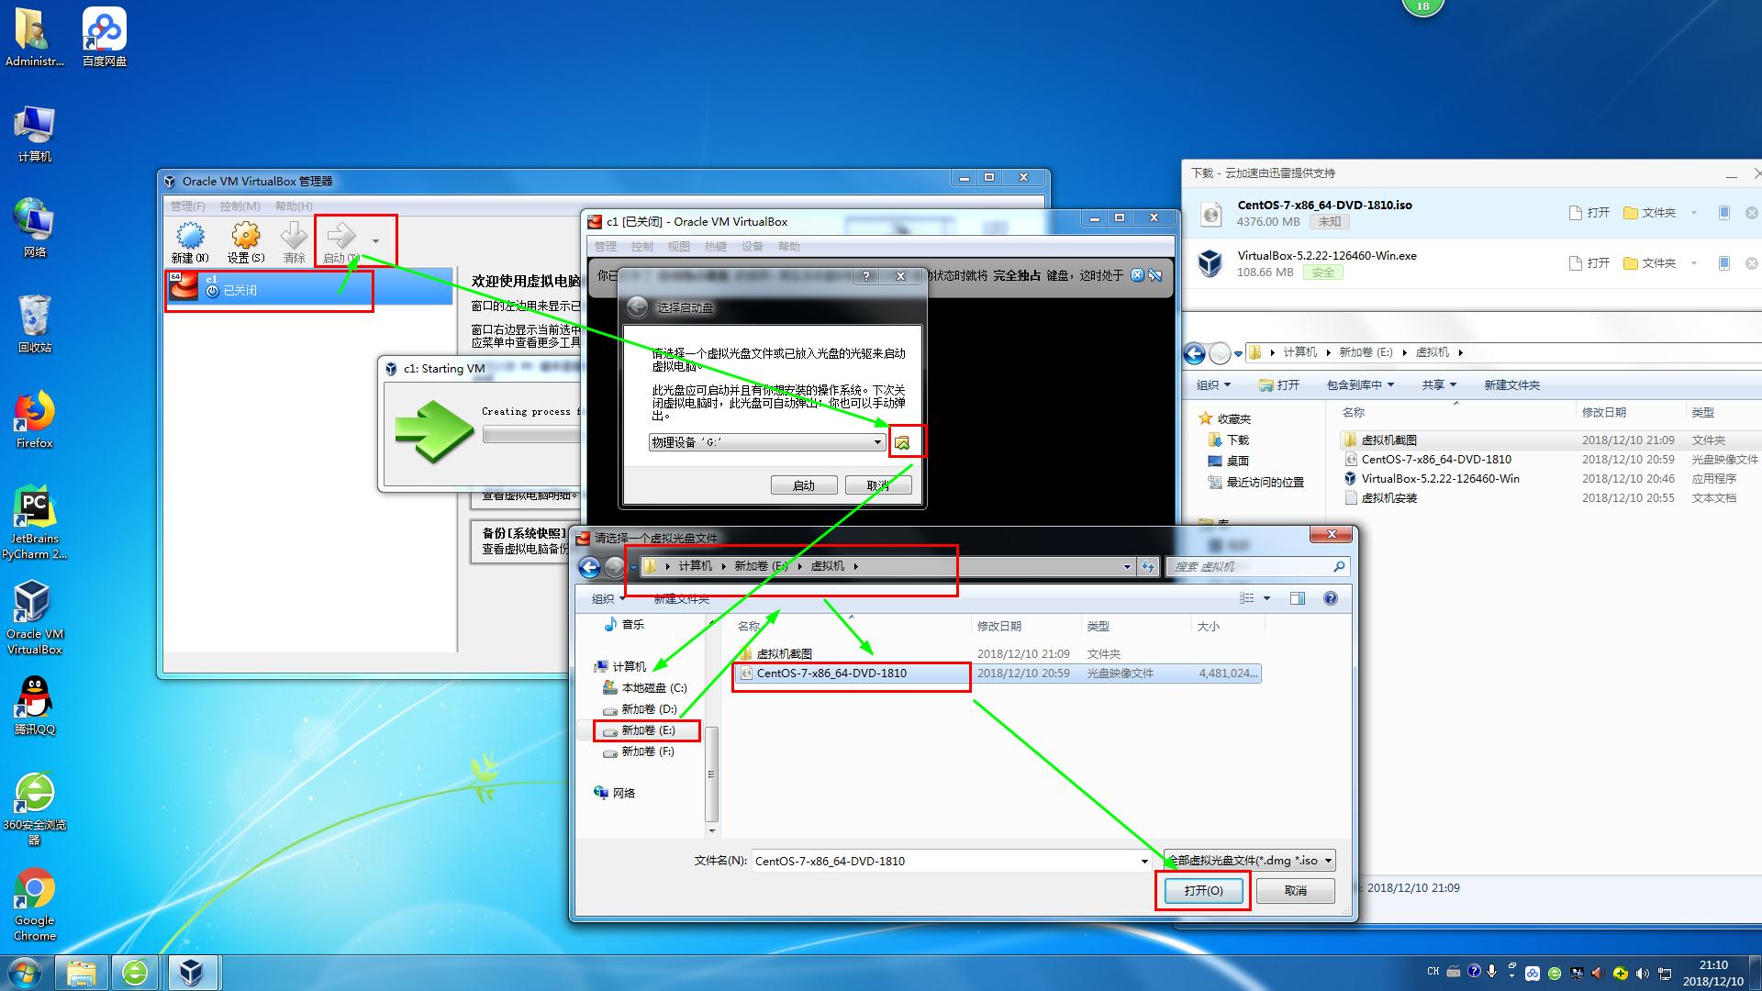Image resolution: width=1762 pixels, height=991 pixels.
Task: Click 打开 for VirtualBox exe in download manager
Action: point(1590,263)
